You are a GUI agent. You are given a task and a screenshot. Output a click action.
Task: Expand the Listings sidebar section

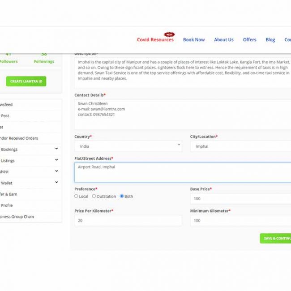[x=56, y=160]
